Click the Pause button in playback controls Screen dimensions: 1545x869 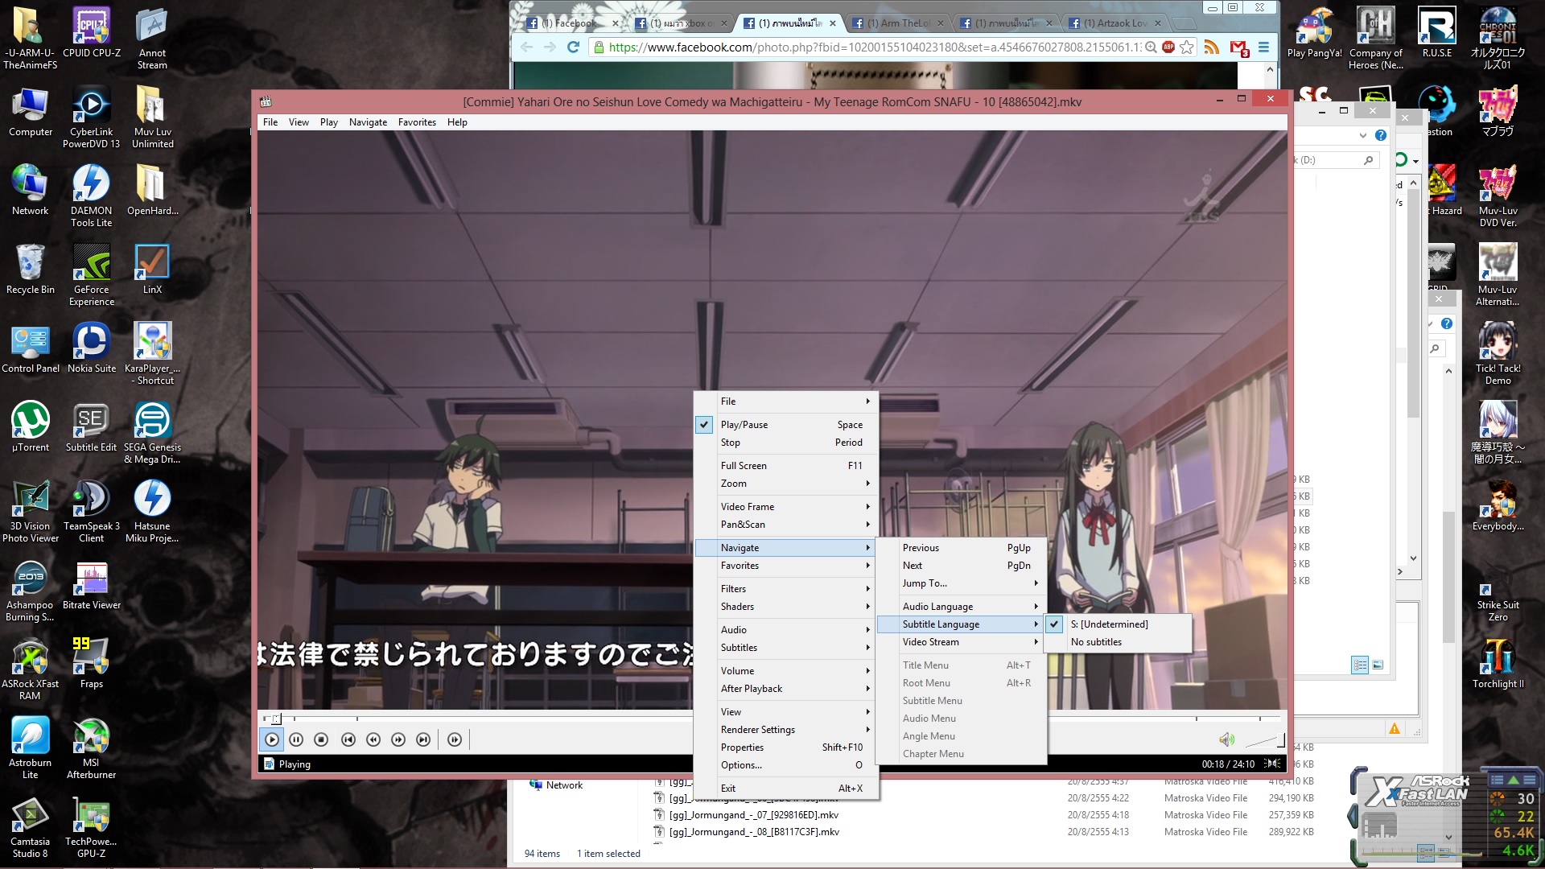pos(296,739)
